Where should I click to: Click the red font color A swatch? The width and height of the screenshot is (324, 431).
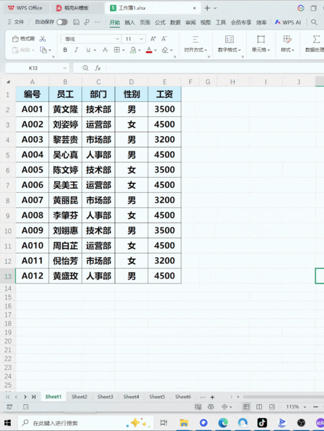pos(149,50)
